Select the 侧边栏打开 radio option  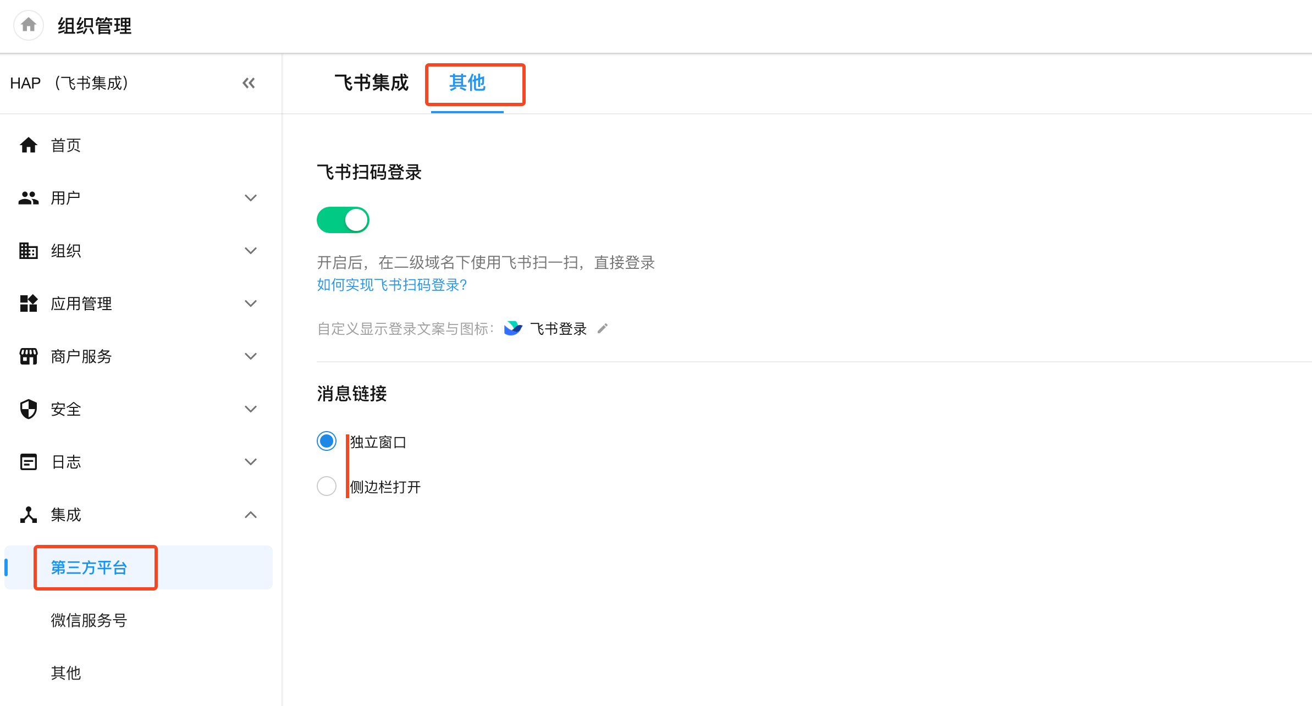coord(327,486)
